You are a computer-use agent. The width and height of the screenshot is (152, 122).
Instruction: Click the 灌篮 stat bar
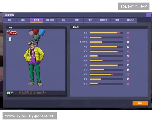(x=106, y=79)
